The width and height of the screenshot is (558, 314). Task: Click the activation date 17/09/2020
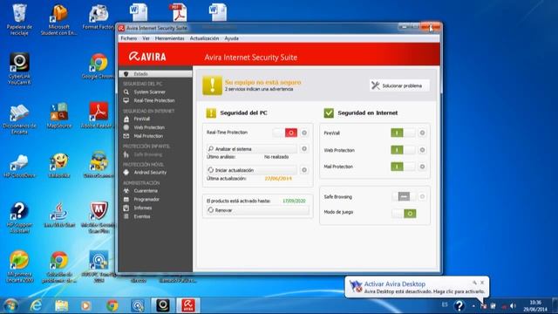coord(294,201)
